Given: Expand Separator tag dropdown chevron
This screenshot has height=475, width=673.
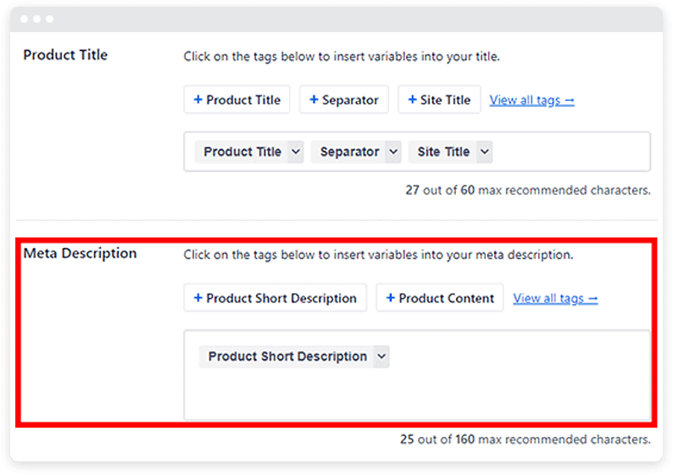Looking at the screenshot, I should click(x=393, y=152).
